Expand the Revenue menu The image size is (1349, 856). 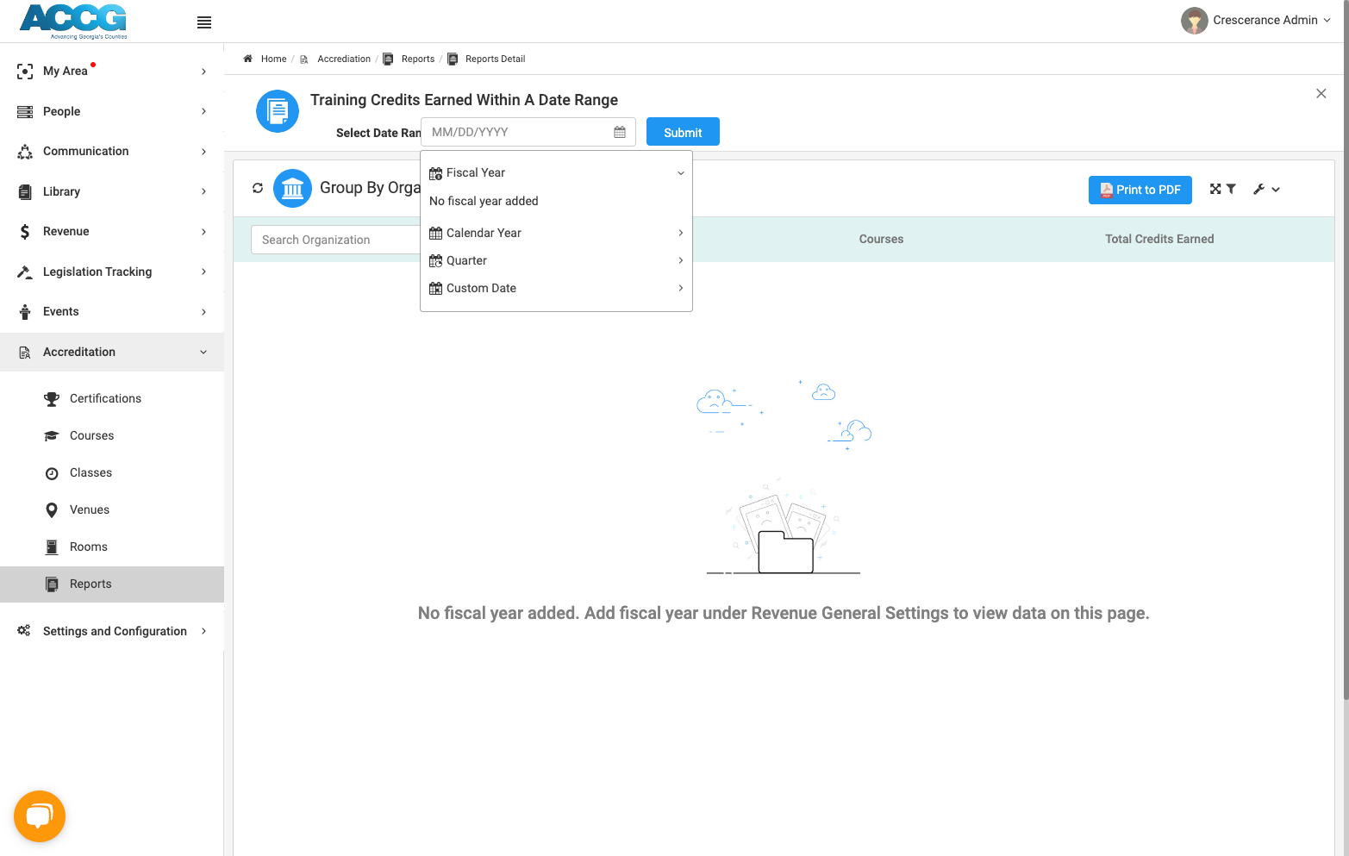pyautogui.click(x=112, y=231)
